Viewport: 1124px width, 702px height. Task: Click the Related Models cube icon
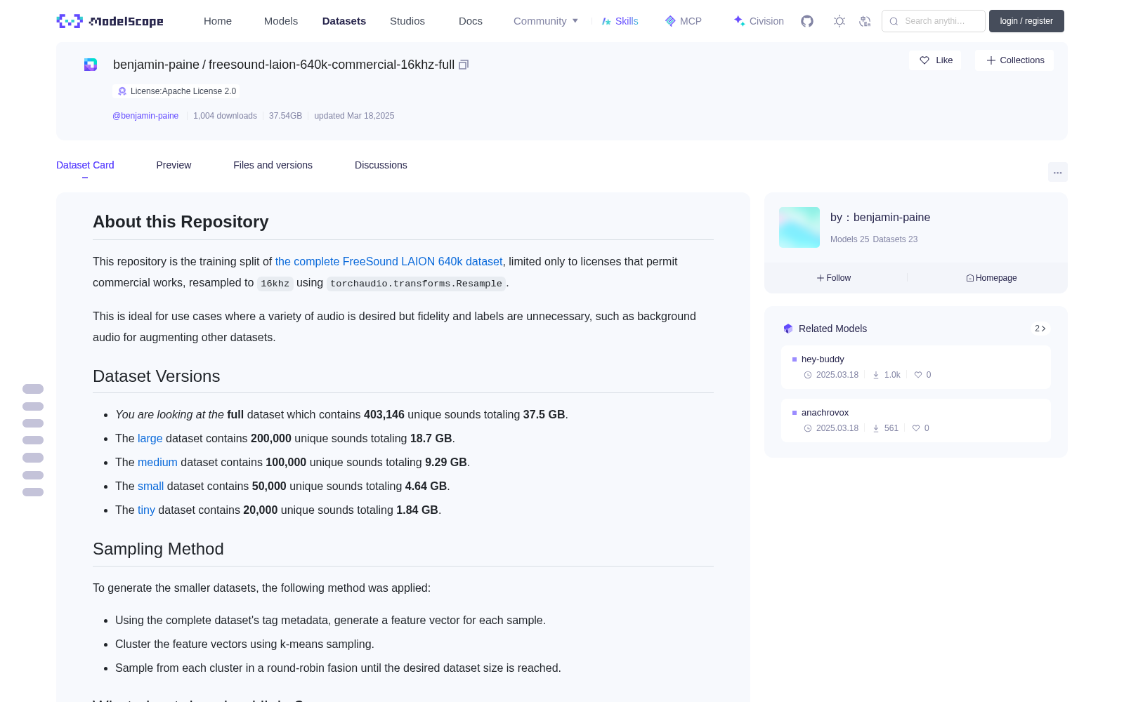[x=788, y=329]
